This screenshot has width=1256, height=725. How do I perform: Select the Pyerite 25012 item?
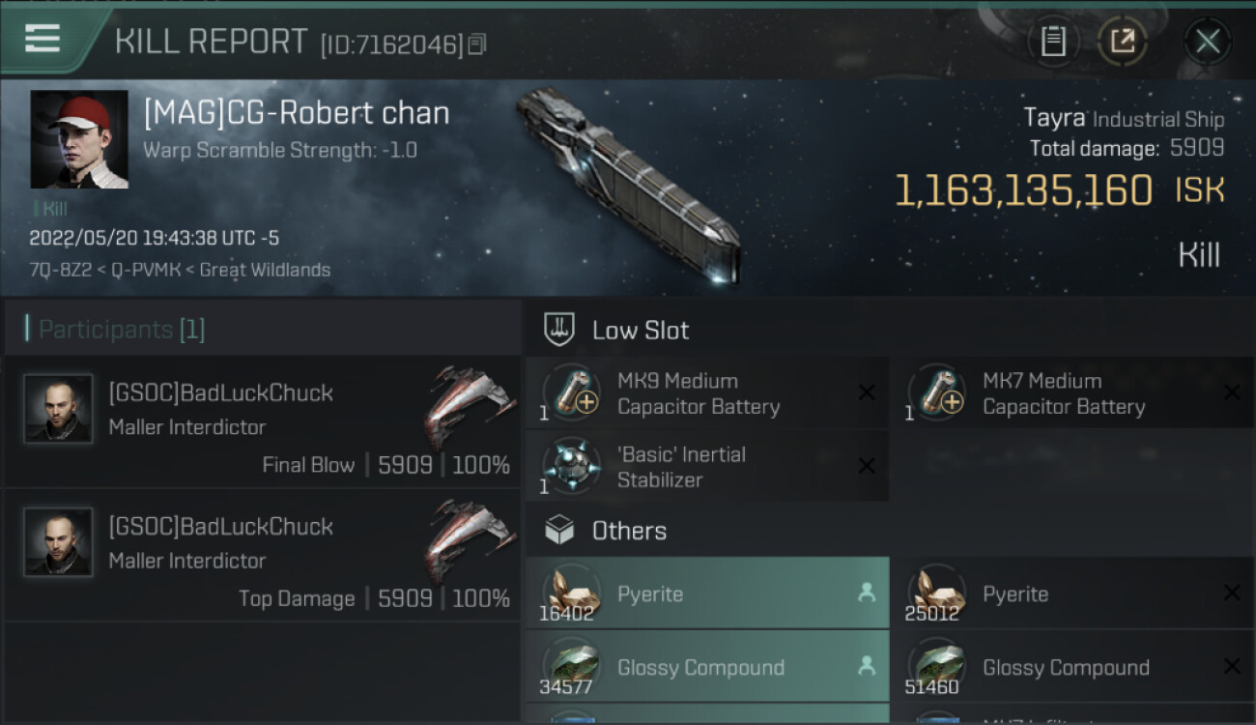tap(1072, 594)
